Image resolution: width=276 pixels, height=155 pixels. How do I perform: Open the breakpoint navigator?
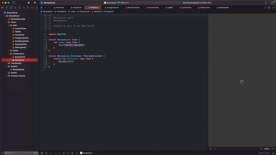pyautogui.click(x=32, y=8)
